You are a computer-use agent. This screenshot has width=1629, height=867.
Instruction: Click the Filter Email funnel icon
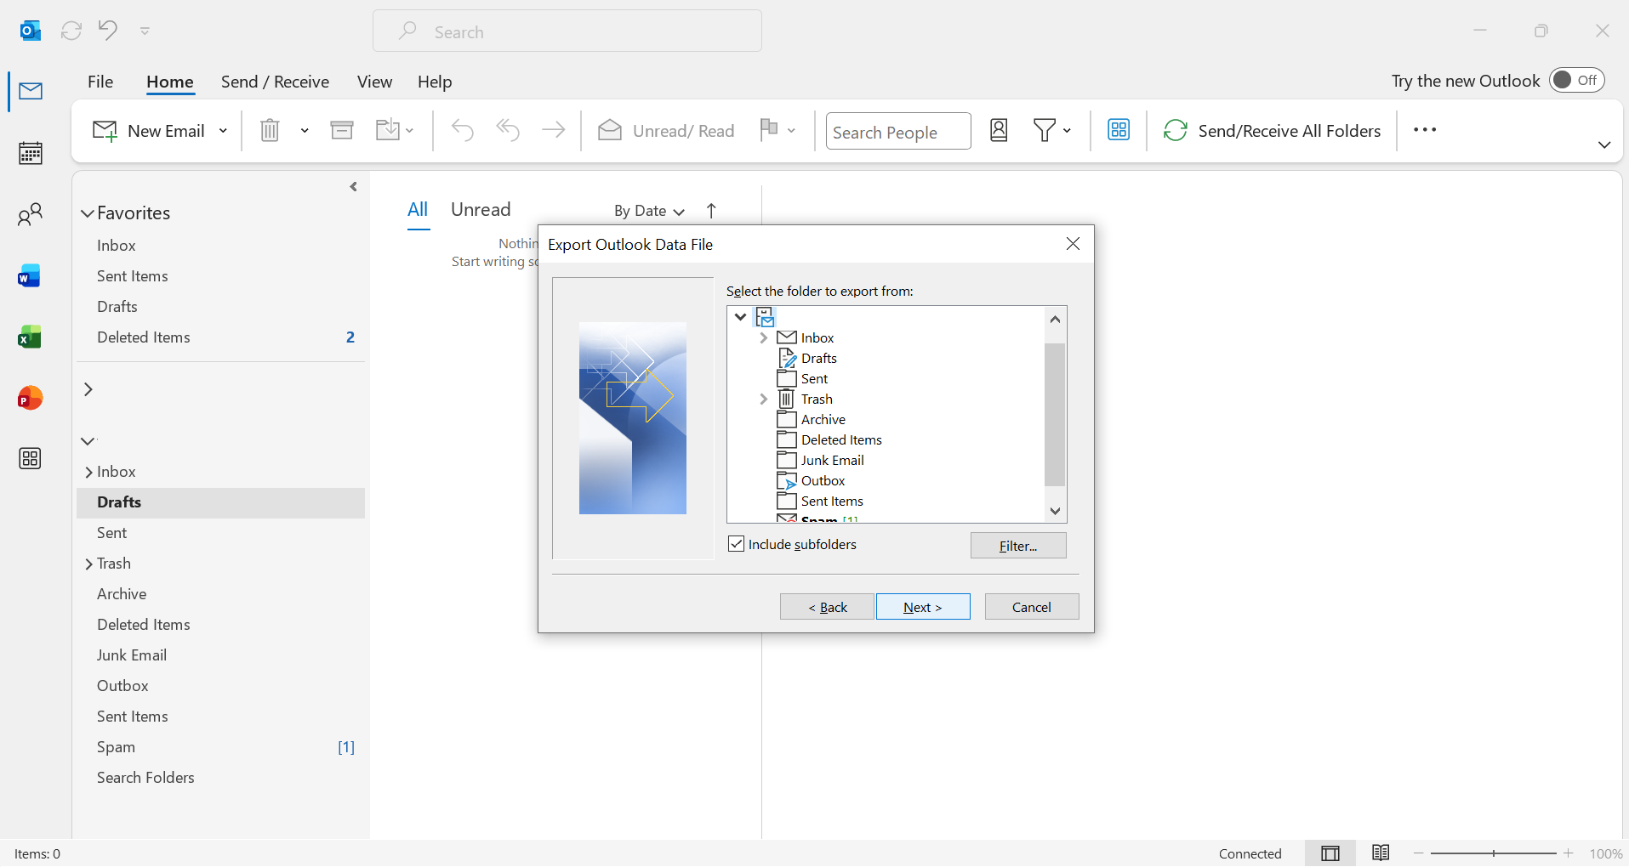(1045, 130)
